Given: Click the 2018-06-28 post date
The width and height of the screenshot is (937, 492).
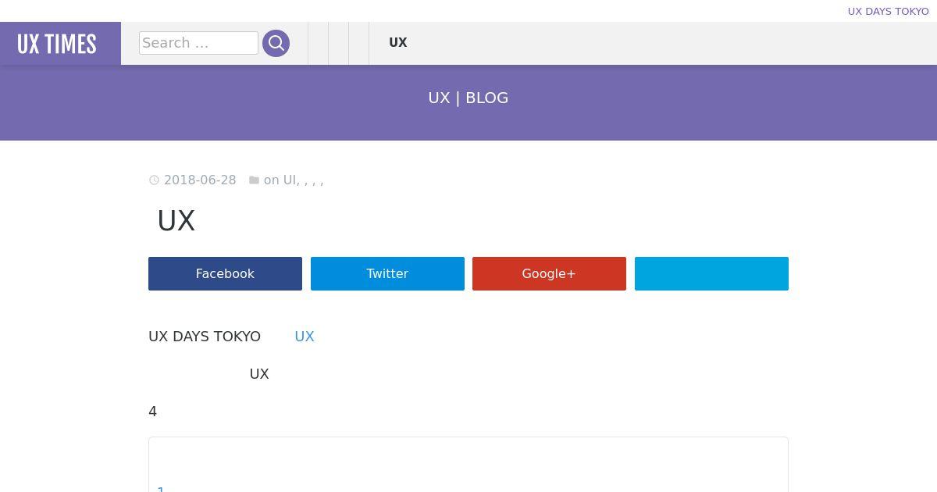Looking at the screenshot, I should 200,180.
